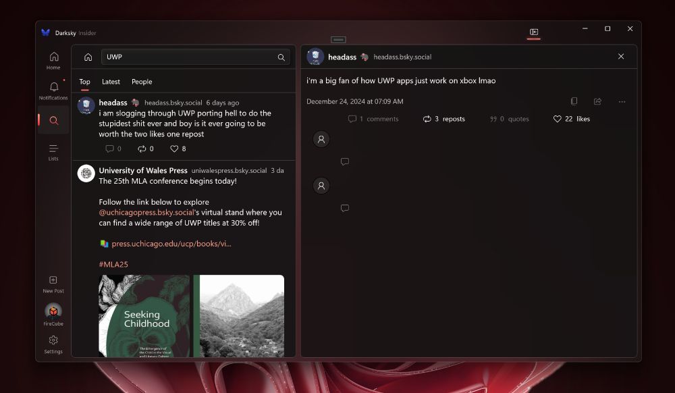
Task: Create a New Post from the sidebar
Action: pyautogui.click(x=53, y=284)
